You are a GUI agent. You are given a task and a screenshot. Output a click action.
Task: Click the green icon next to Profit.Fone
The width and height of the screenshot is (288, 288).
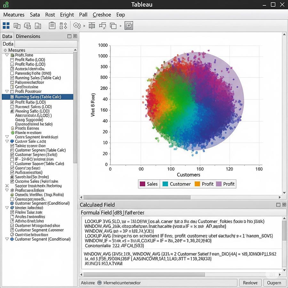pos(12,55)
